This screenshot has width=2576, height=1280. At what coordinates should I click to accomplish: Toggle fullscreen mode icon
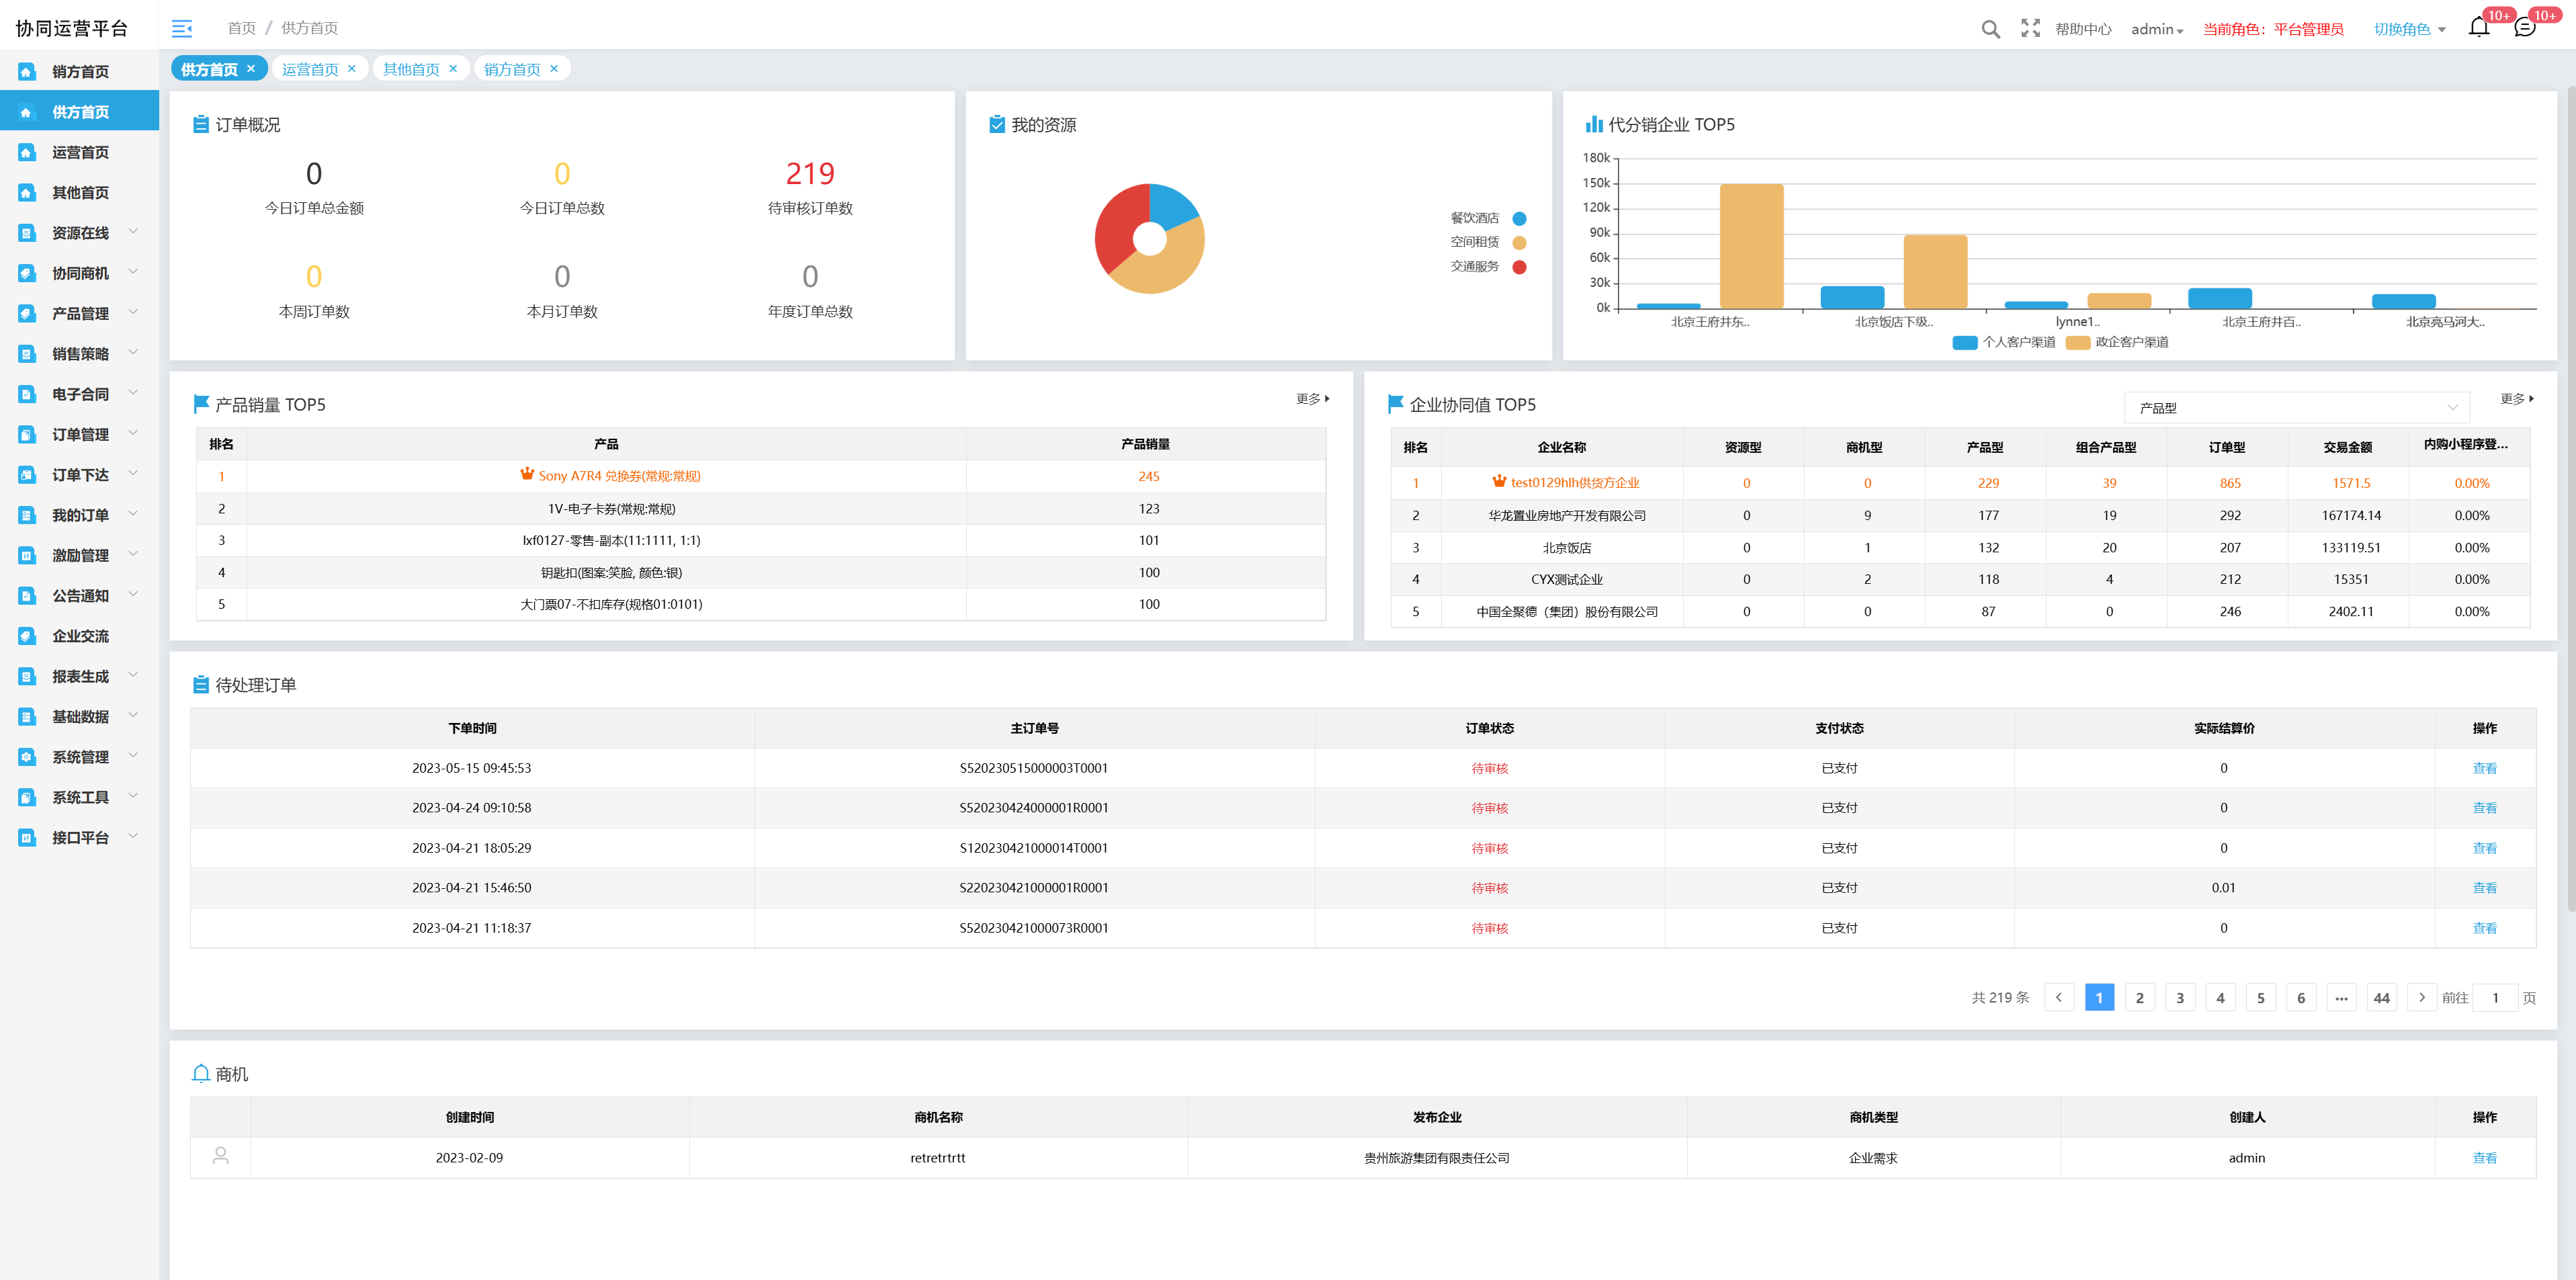click(2030, 29)
